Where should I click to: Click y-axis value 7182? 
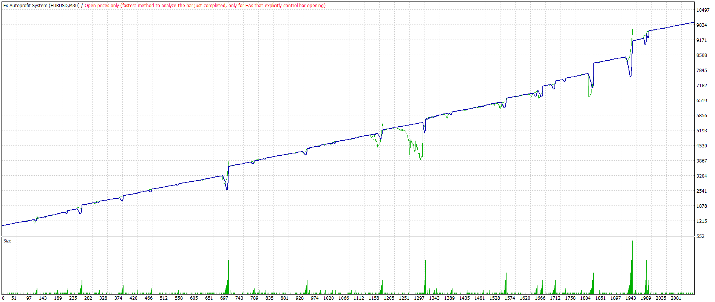pos(702,86)
